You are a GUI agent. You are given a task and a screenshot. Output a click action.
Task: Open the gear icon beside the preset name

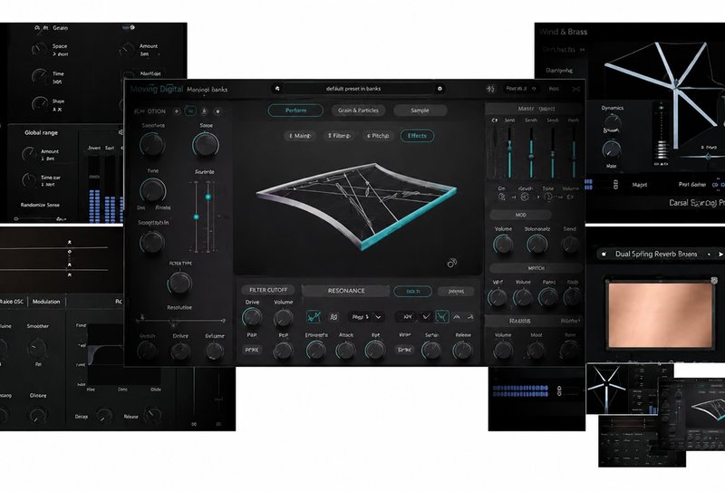click(440, 89)
